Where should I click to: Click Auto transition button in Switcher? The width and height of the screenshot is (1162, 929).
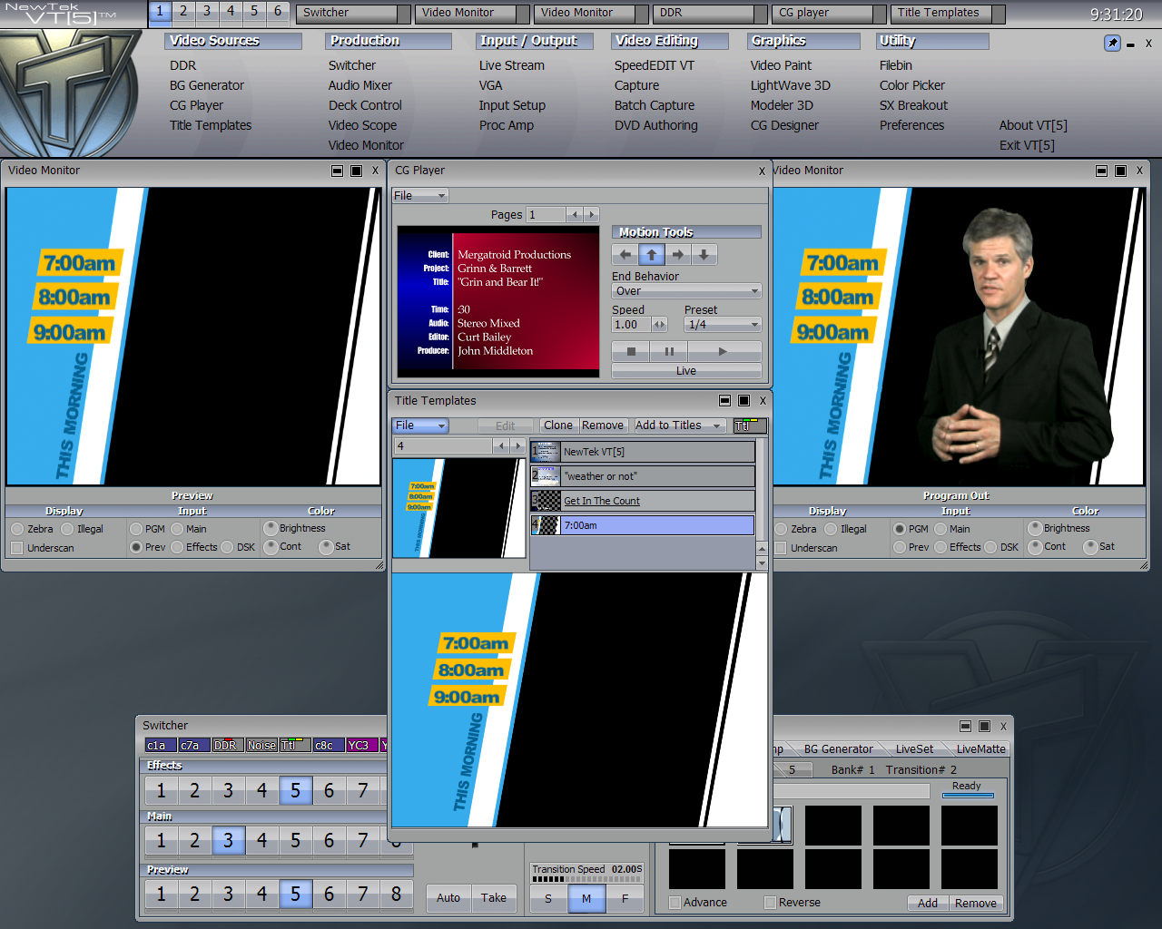click(x=448, y=898)
